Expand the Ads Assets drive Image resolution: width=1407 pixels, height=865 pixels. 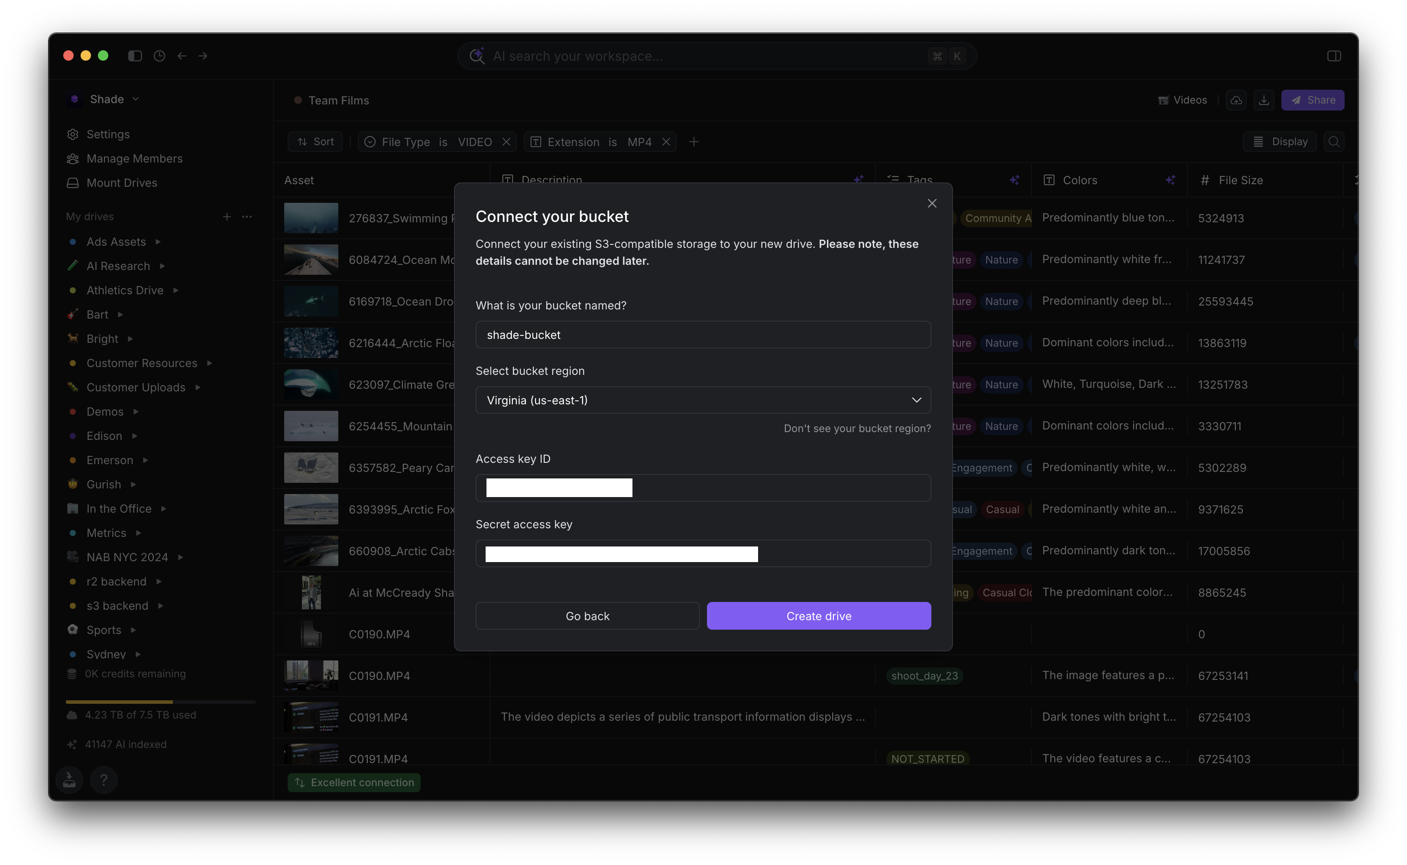[158, 242]
